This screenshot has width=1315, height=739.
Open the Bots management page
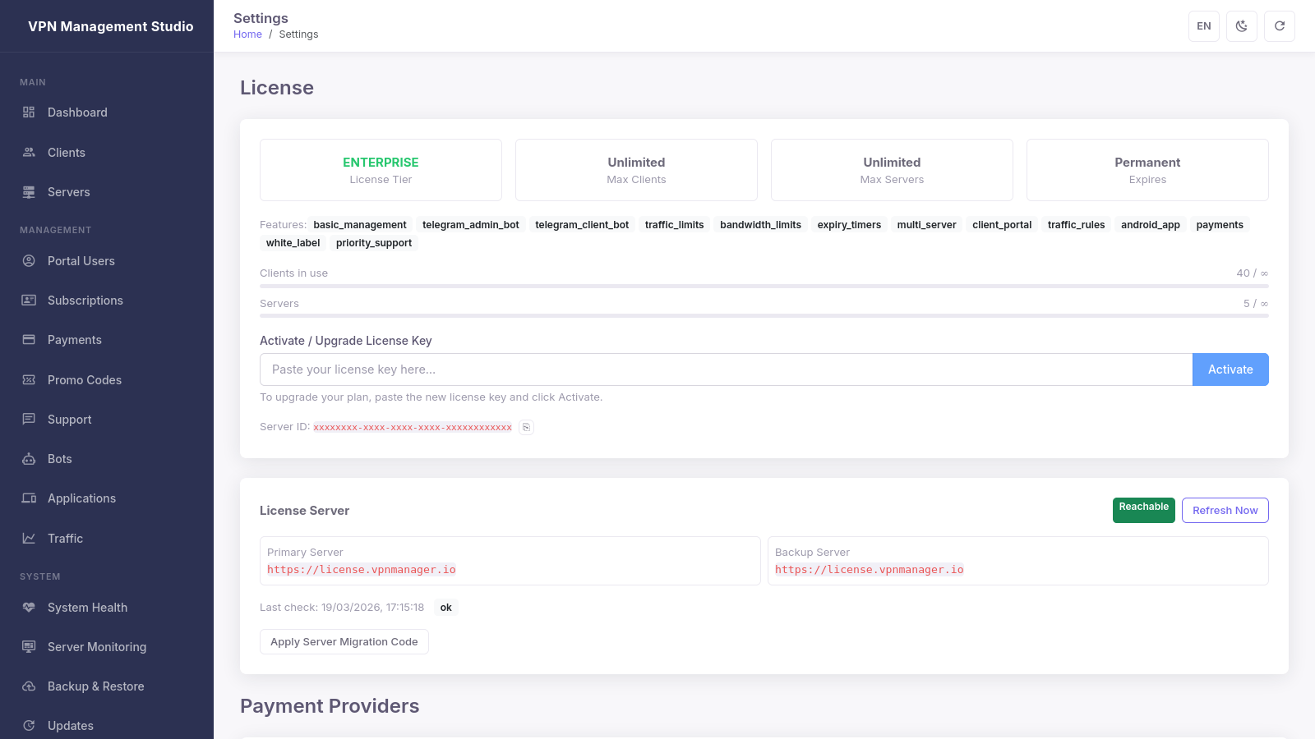[59, 459]
